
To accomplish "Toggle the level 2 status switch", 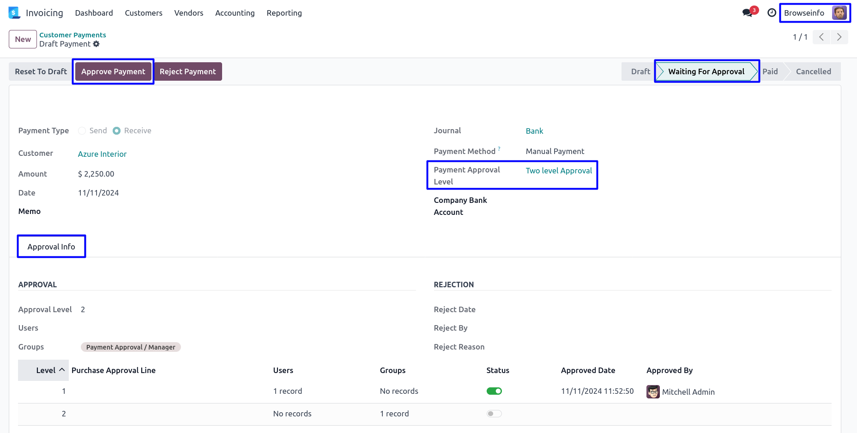I will (494, 414).
